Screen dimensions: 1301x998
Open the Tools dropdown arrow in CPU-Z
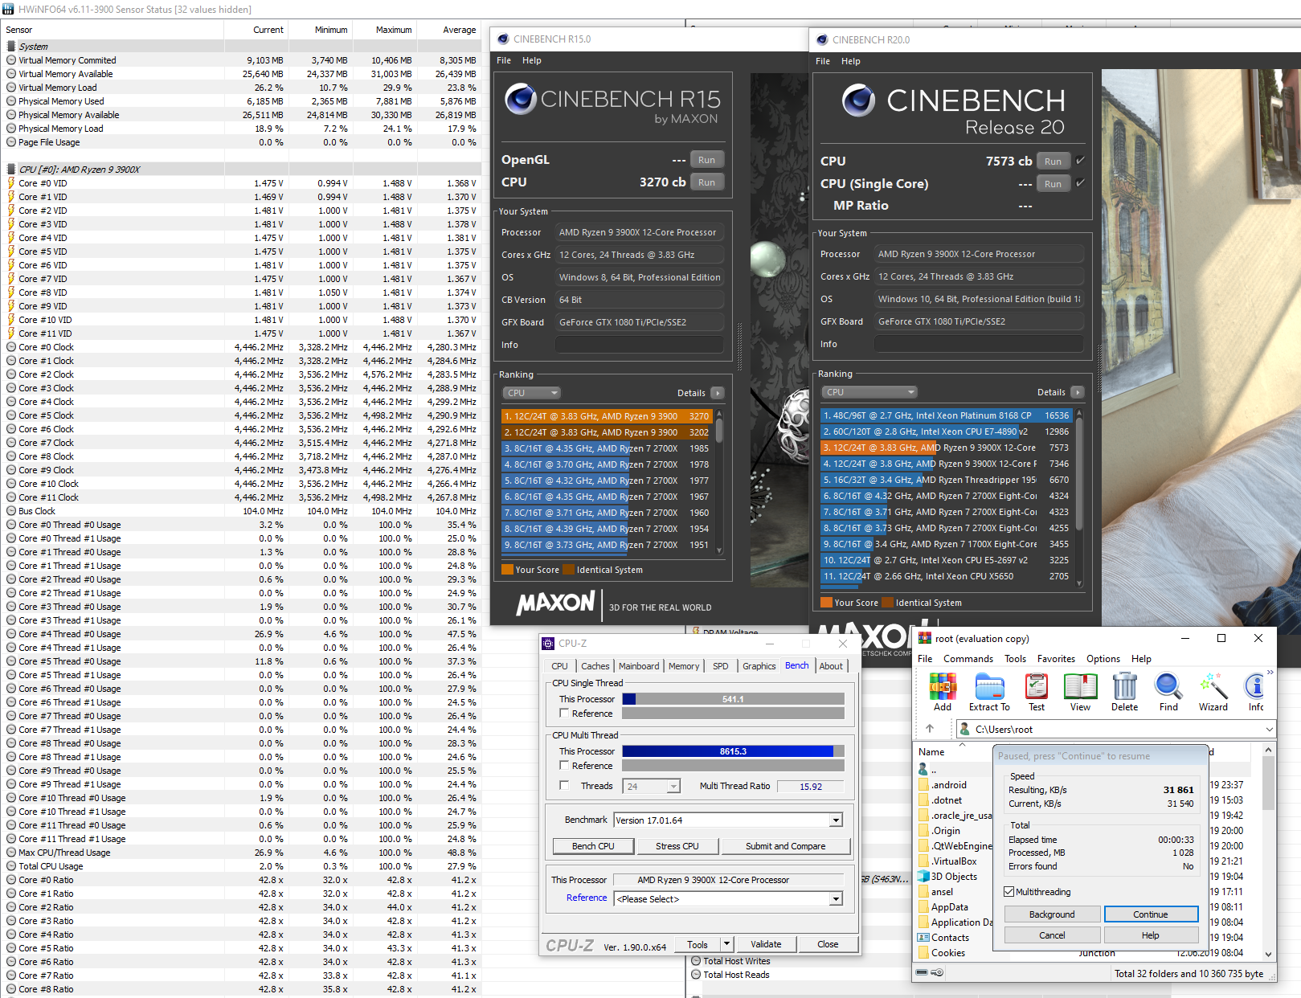[726, 944]
